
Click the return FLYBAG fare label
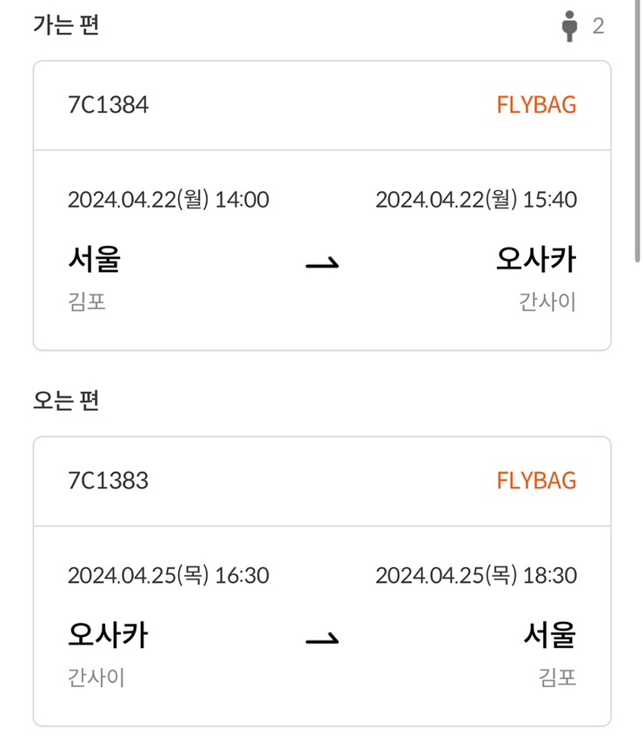(x=536, y=480)
